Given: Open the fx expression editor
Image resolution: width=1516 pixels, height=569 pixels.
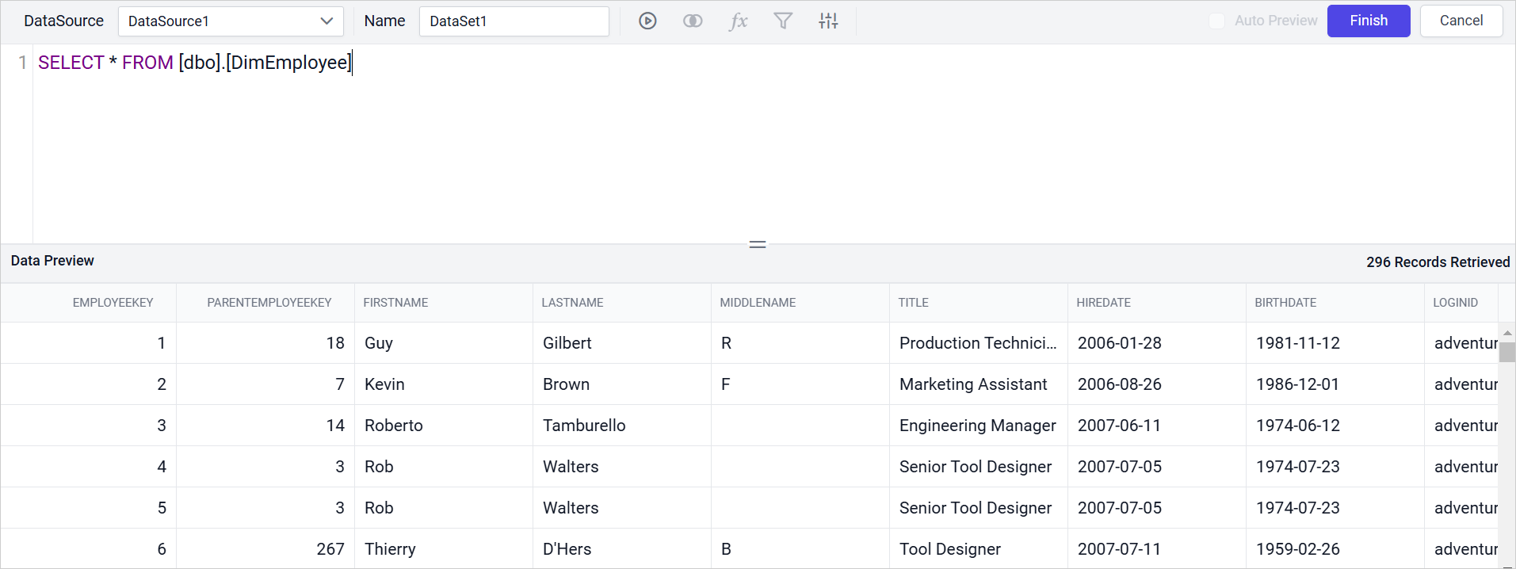Looking at the screenshot, I should [x=738, y=21].
